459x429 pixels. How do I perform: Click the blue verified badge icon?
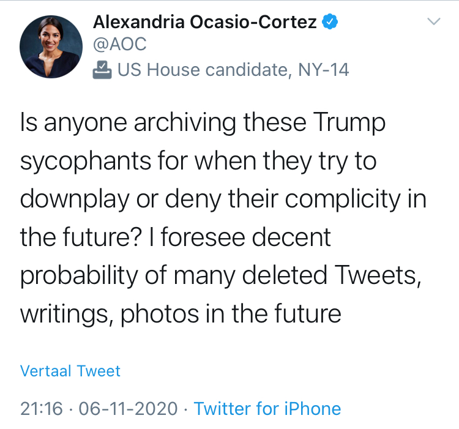[x=330, y=21]
